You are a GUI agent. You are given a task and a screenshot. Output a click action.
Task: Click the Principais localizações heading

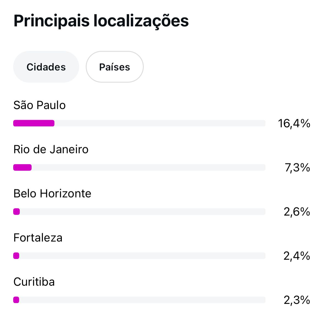pos(101,21)
